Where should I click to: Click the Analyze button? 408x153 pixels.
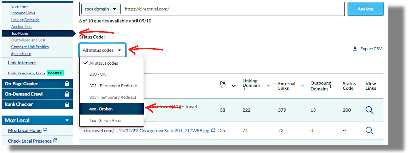365,9
